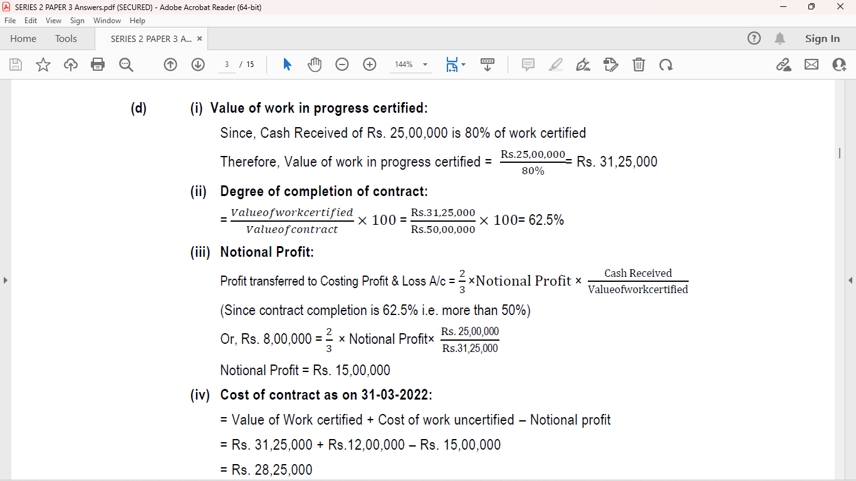
Task: Open the find text magnifier tool
Action: click(126, 65)
